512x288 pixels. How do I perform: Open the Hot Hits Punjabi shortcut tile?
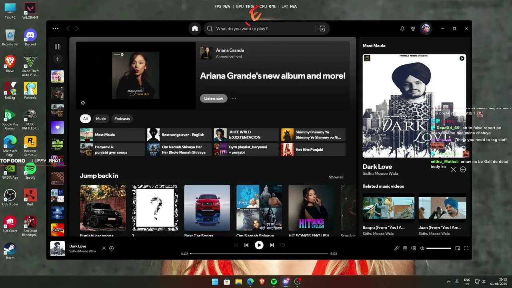(x=313, y=150)
